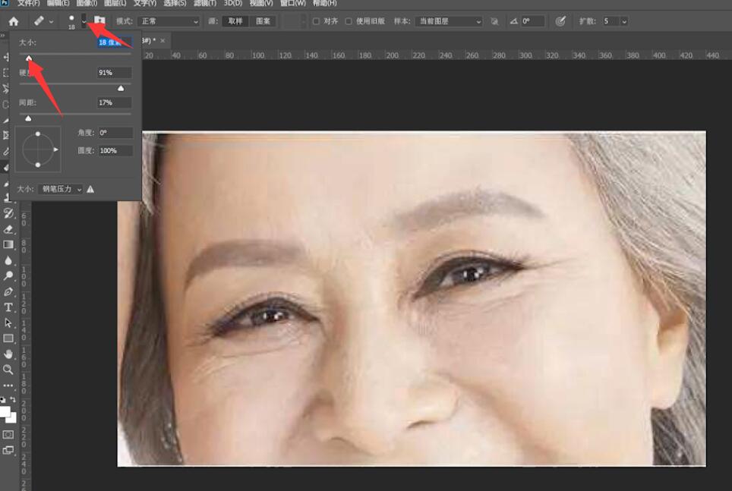Screen dimensions: 732x491
Task: Open the 文字(Y) menu
Action: 145,3
